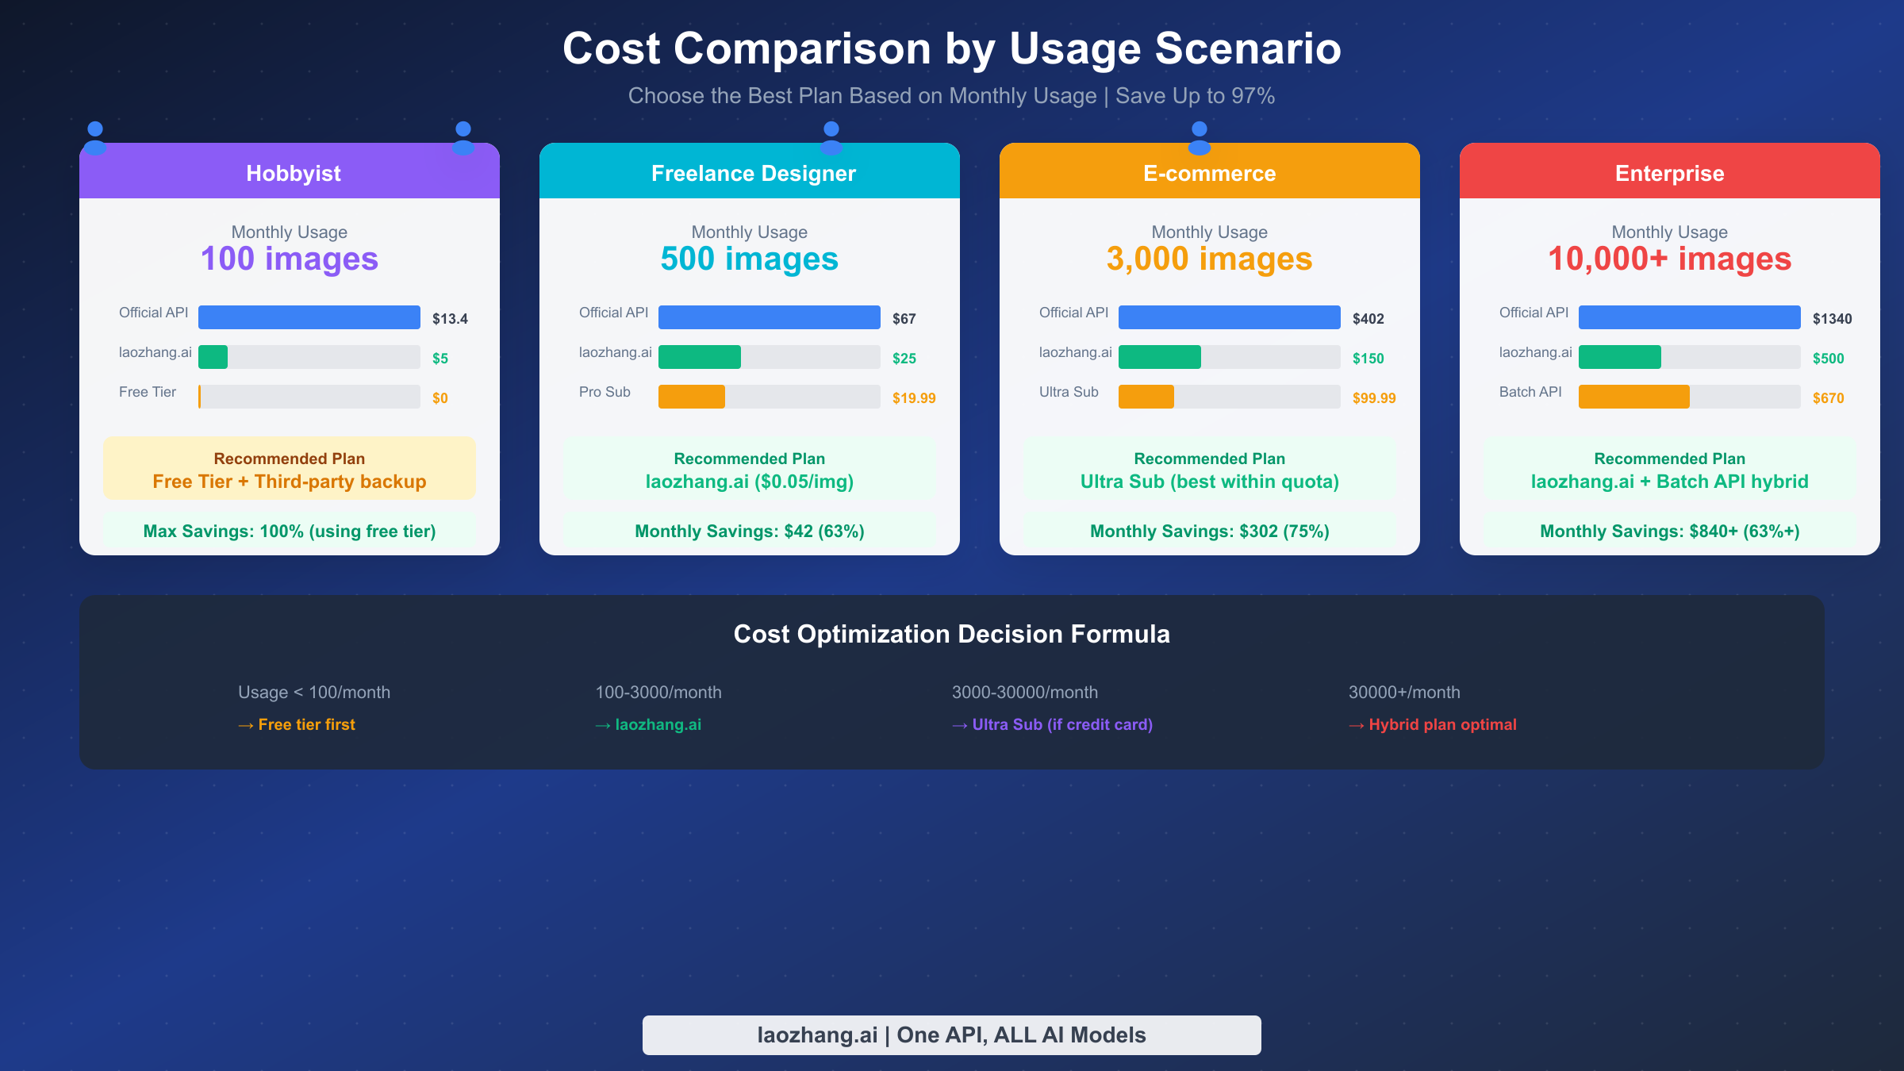1904x1071 pixels.
Task: Select the red Enterprise header banner
Action: pyautogui.click(x=1669, y=172)
